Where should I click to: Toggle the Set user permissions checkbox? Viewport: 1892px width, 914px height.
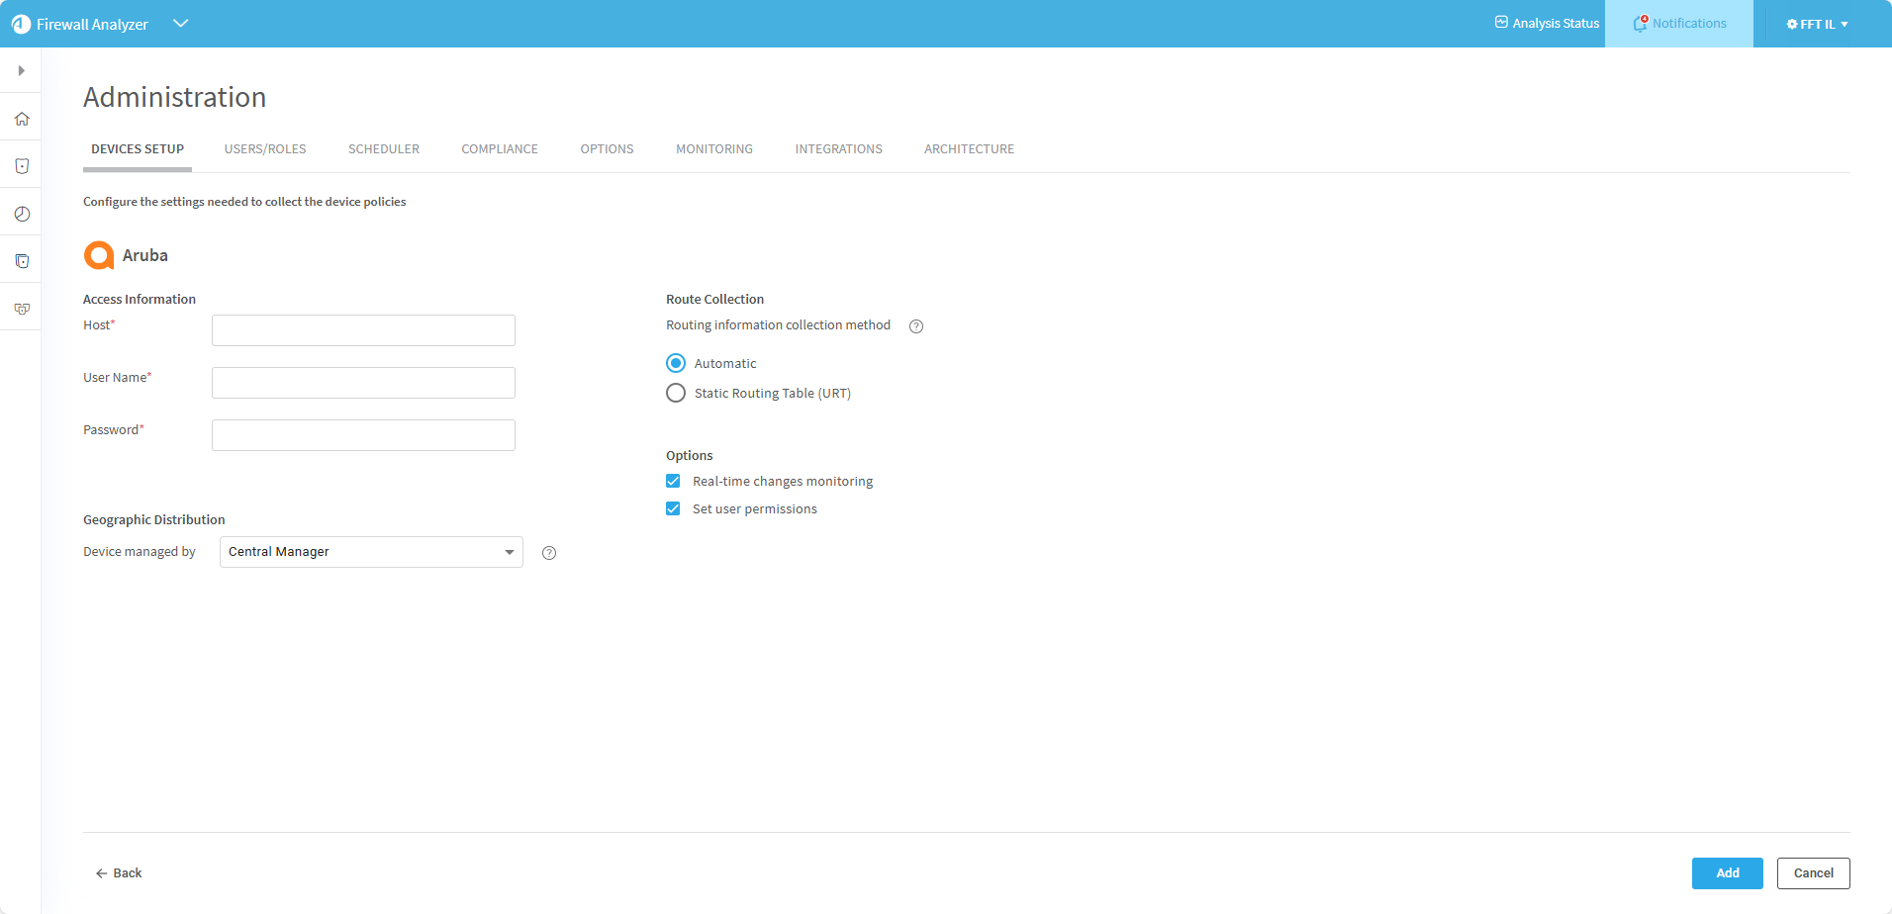(673, 508)
